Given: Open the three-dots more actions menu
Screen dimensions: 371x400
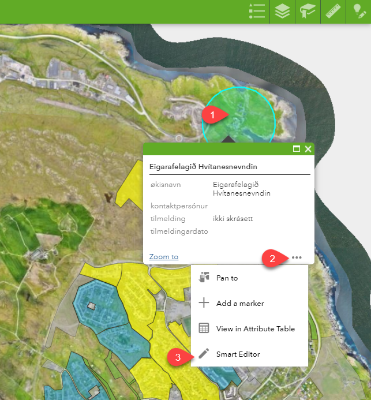Looking at the screenshot, I should (x=297, y=257).
